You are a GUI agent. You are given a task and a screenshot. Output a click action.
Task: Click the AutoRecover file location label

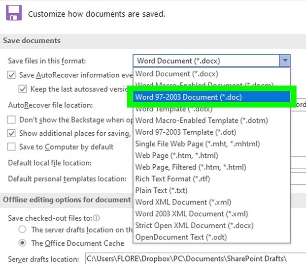50,105
